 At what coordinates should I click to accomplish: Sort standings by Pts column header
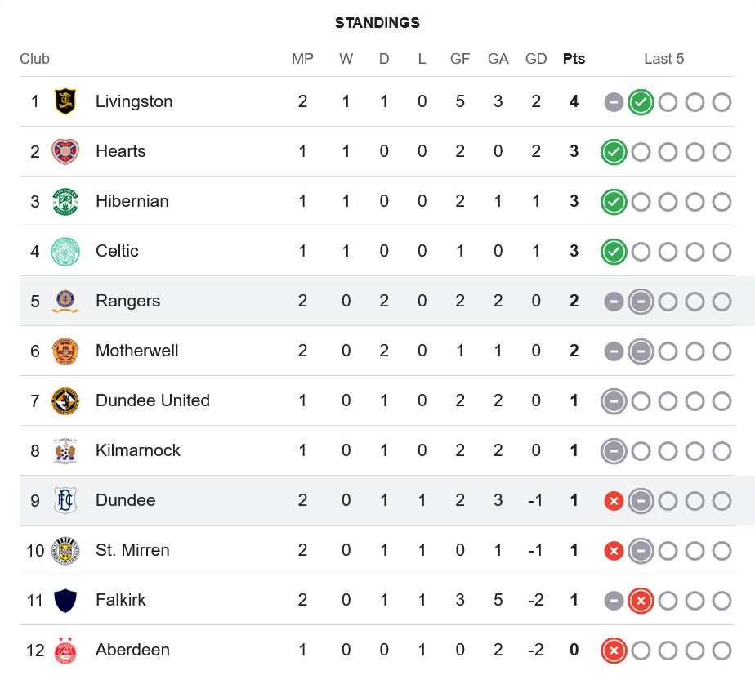click(x=574, y=59)
